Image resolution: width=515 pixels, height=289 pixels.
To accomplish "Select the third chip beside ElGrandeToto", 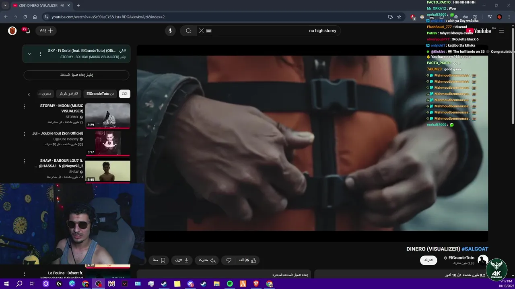I will (x=69, y=94).
